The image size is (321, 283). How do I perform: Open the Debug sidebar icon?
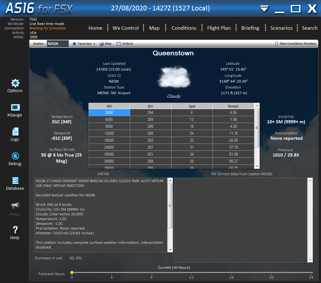(x=15, y=156)
